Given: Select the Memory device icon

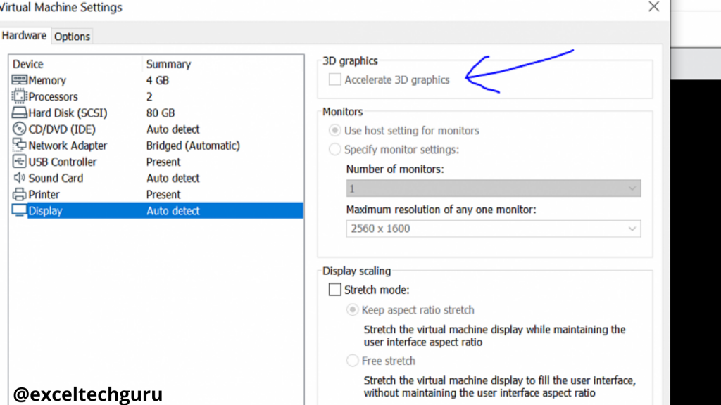Looking at the screenshot, I should pos(19,80).
